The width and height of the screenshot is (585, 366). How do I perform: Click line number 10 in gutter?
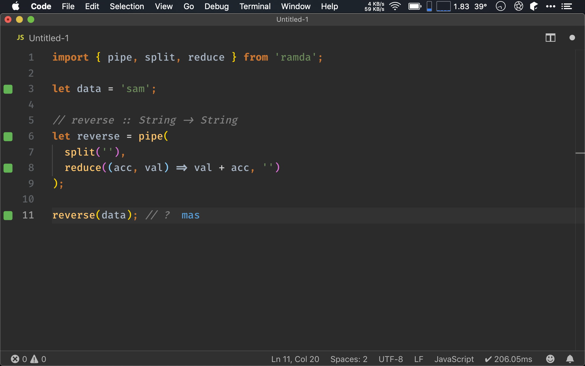pos(28,199)
